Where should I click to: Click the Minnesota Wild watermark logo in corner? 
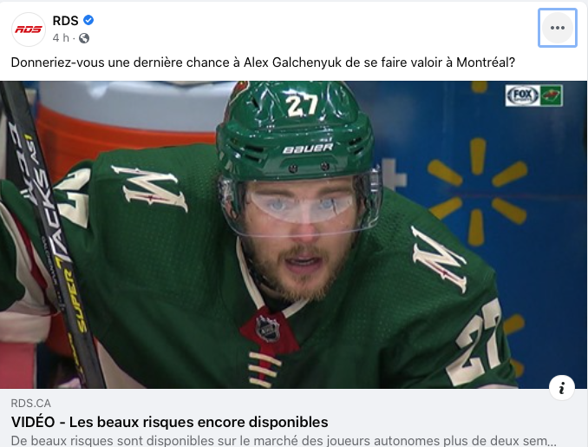click(x=552, y=95)
